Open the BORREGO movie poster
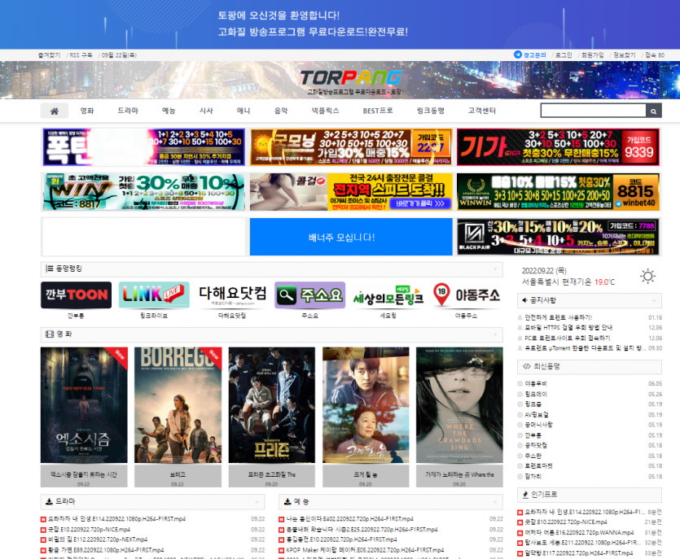This screenshot has width=680, height=559. (178, 405)
